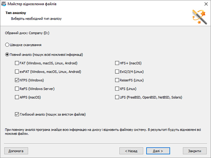Enable the APFS (macOS) checkbox
Screen dimensions: 211x158
coord(17,97)
